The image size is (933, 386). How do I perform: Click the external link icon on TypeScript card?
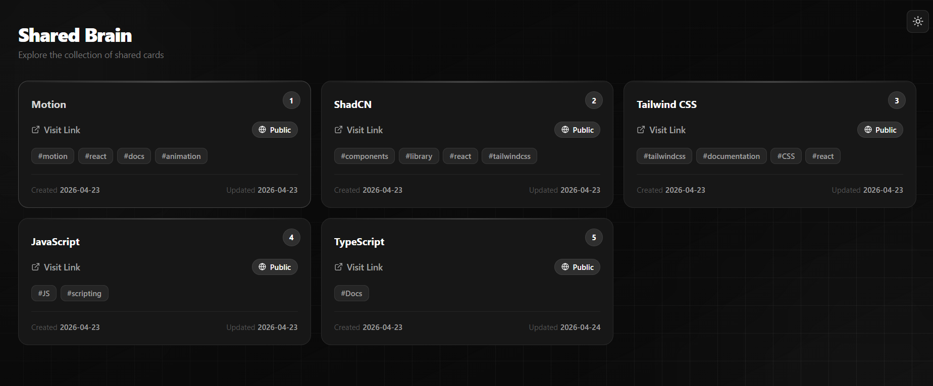pyautogui.click(x=338, y=267)
